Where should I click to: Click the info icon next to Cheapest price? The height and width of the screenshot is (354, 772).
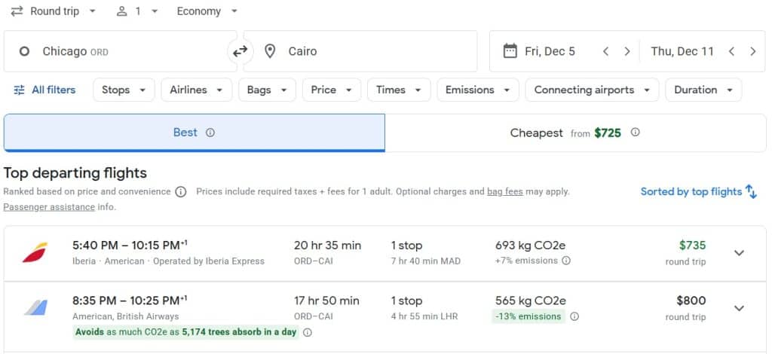[636, 133]
